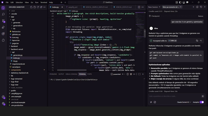Click the DarkStory command center search box
208x116 pixels.
pyautogui.click(x=108, y=2)
